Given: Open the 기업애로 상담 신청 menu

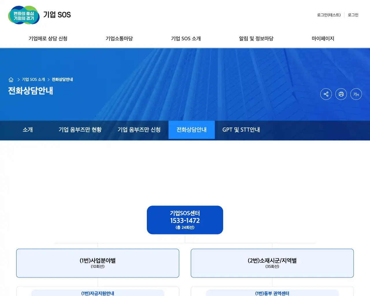Looking at the screenshot, I should tap(48, 38).
